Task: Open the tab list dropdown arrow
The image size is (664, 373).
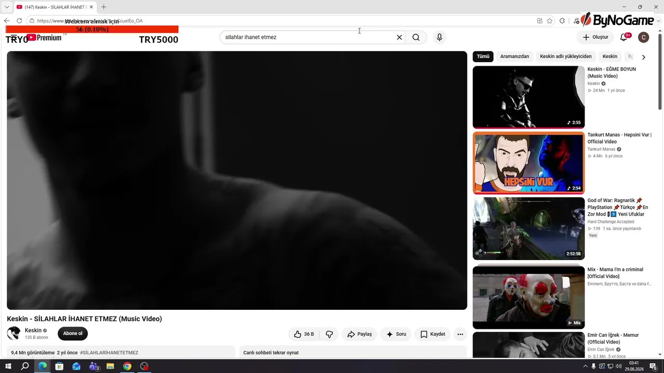Action: tap(7, 7)
